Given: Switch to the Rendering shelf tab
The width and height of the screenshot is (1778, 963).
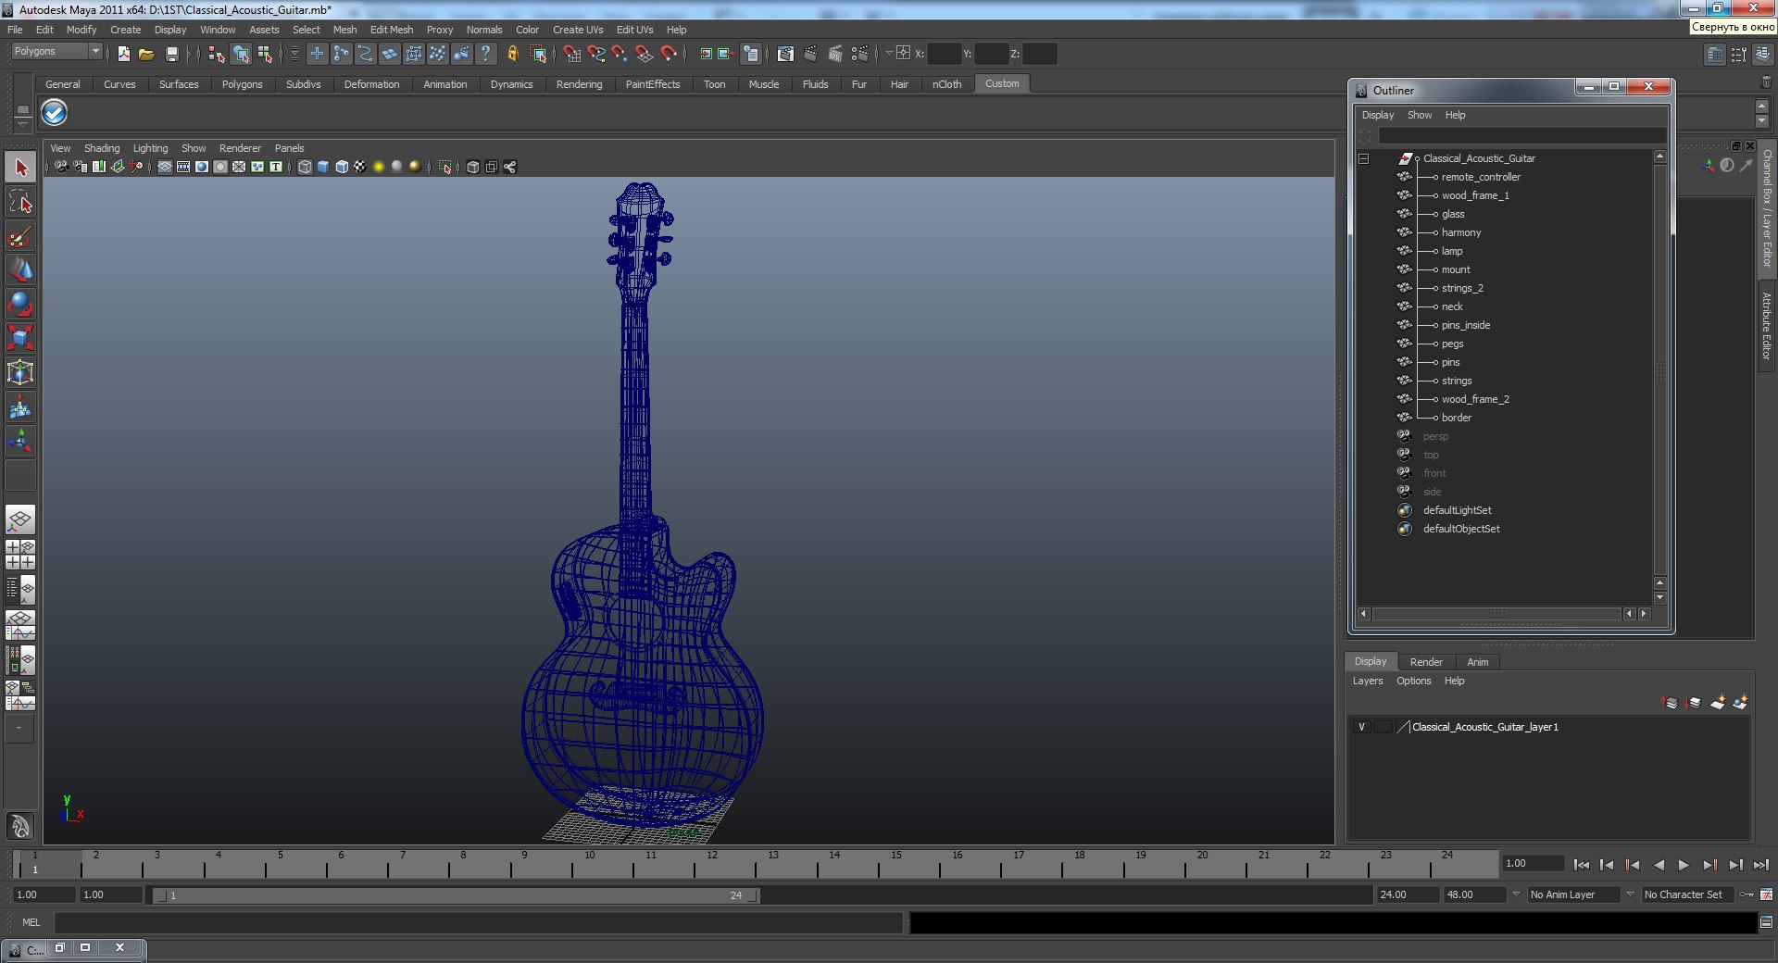Looking at the screenshot, I should pyautogui.click(x=579, y=84).
